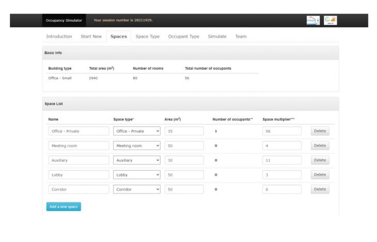Open the Occupant Type tab
This screenshot has height=242, width=377.
point(183,37)
